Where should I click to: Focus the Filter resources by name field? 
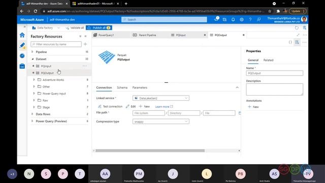point(56,44)
